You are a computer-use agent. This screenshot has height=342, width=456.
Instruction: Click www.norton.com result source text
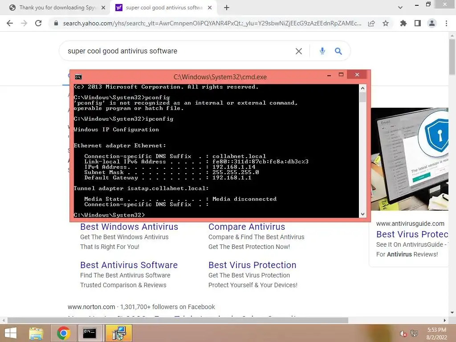[x=91, y=307]
